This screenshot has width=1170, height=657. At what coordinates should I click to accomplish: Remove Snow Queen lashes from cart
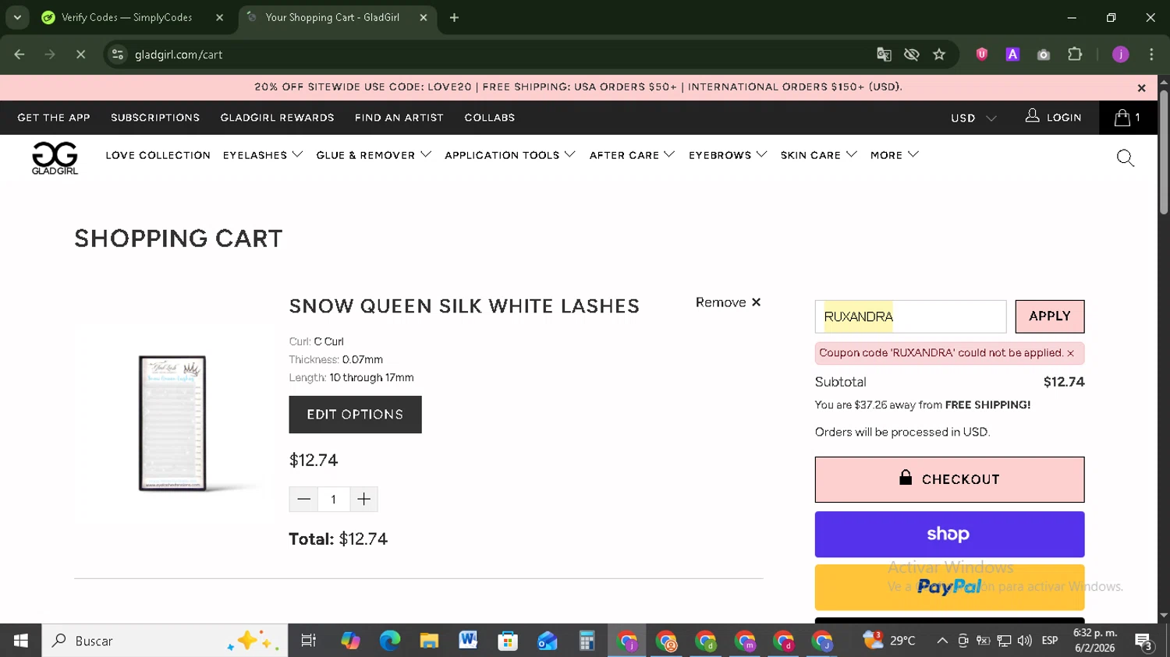[x=728, y=302]
